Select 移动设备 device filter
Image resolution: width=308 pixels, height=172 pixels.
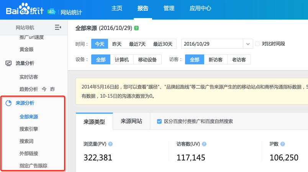click(x=147, y=60)
